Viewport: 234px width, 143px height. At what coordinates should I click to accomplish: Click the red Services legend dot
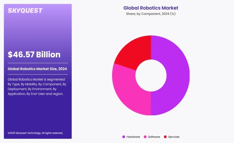[165, 137]
